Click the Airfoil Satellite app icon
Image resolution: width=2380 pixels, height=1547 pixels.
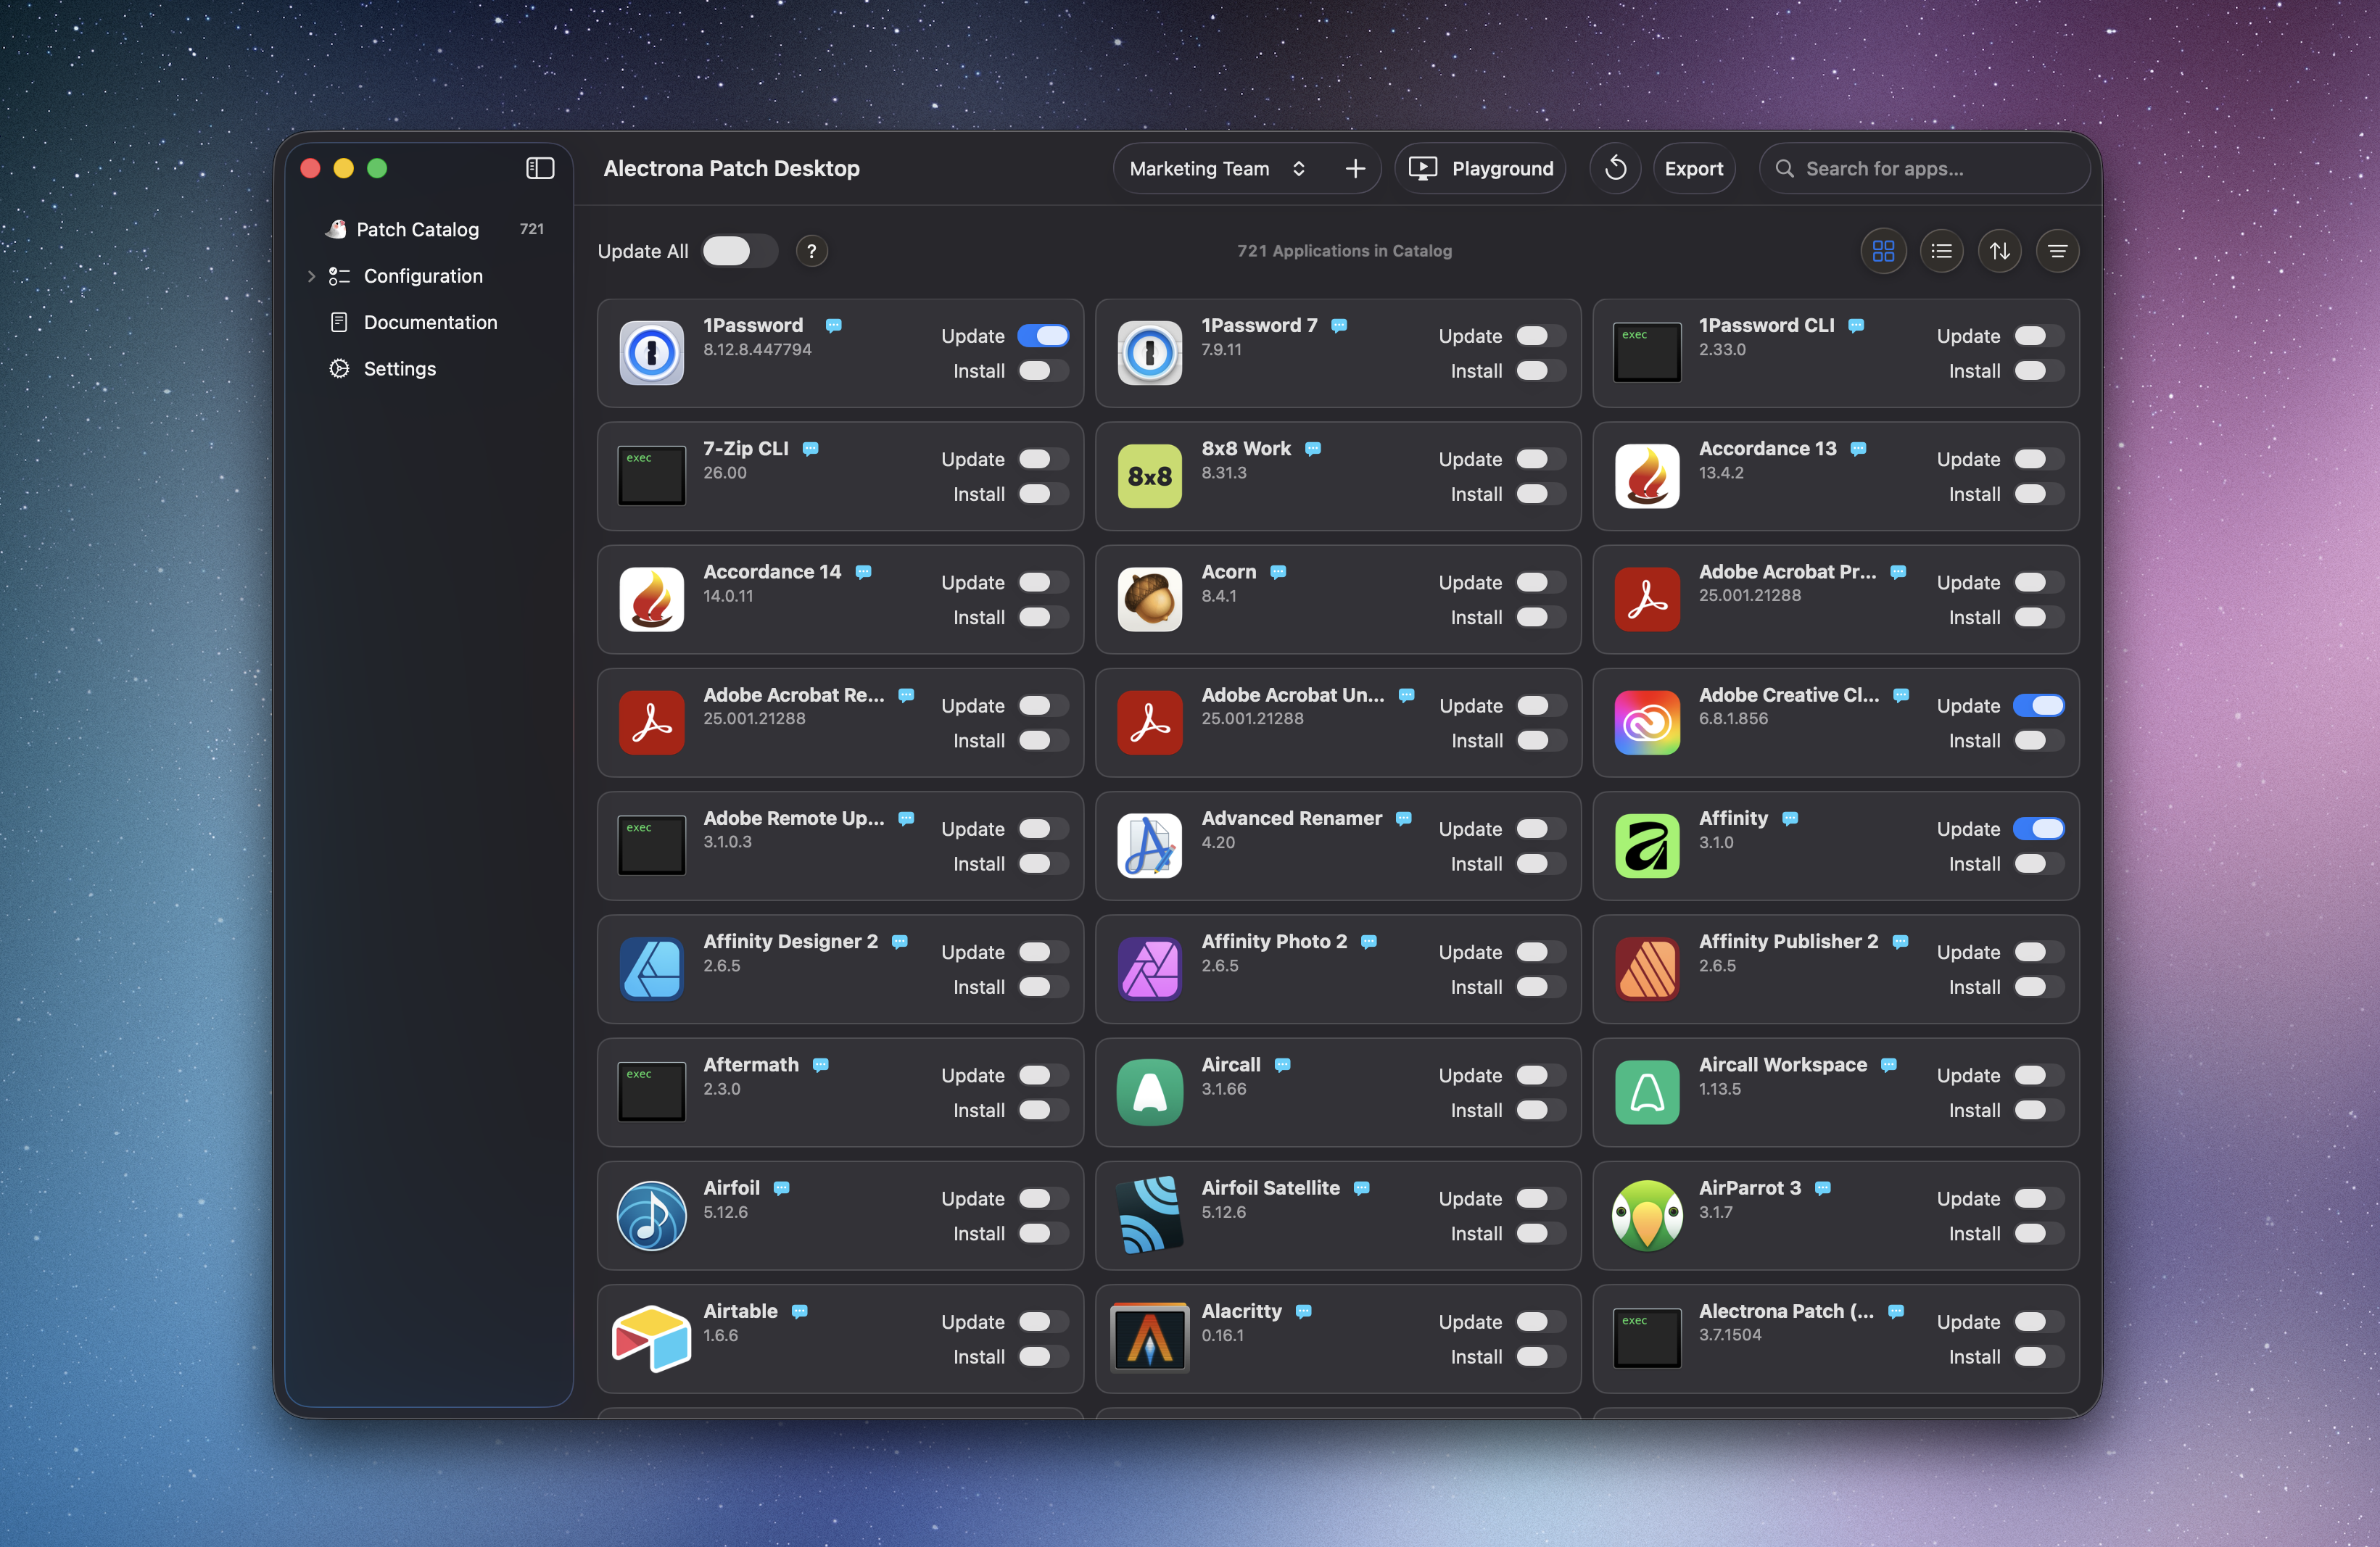coord(1149,1215)
